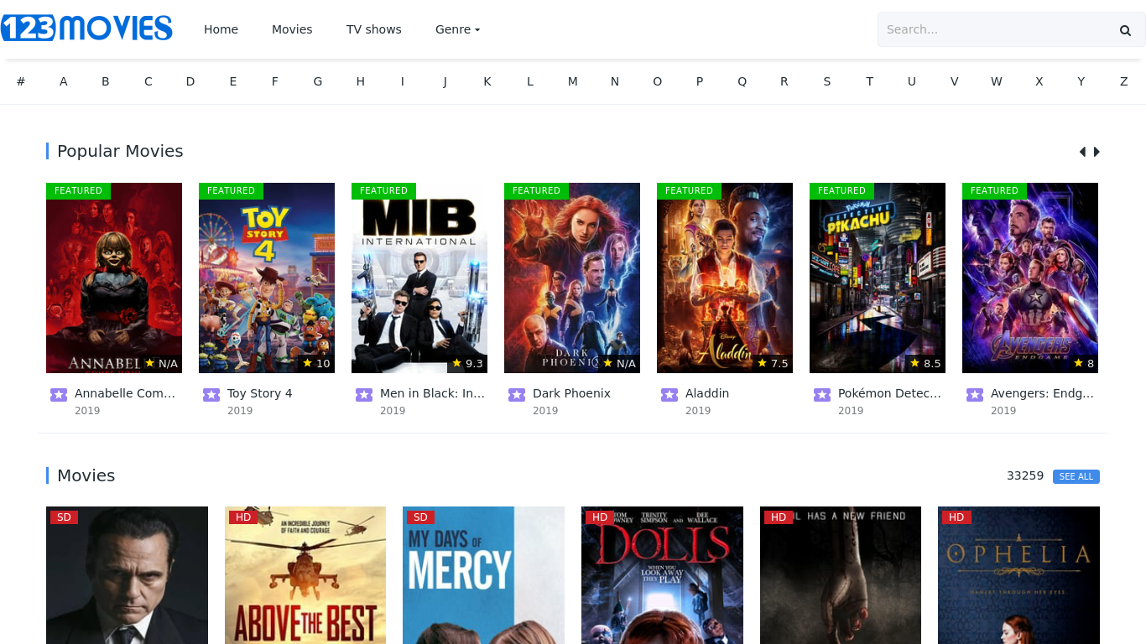Click the Dark Phoenix title link
This screenshot has height=644, width=1146.
click(571, 393)
